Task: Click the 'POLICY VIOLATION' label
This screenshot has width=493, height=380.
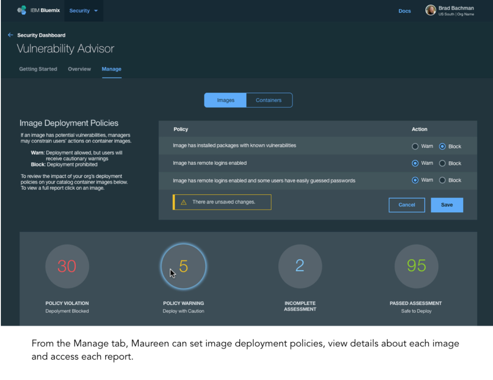Action: [67, 303]
